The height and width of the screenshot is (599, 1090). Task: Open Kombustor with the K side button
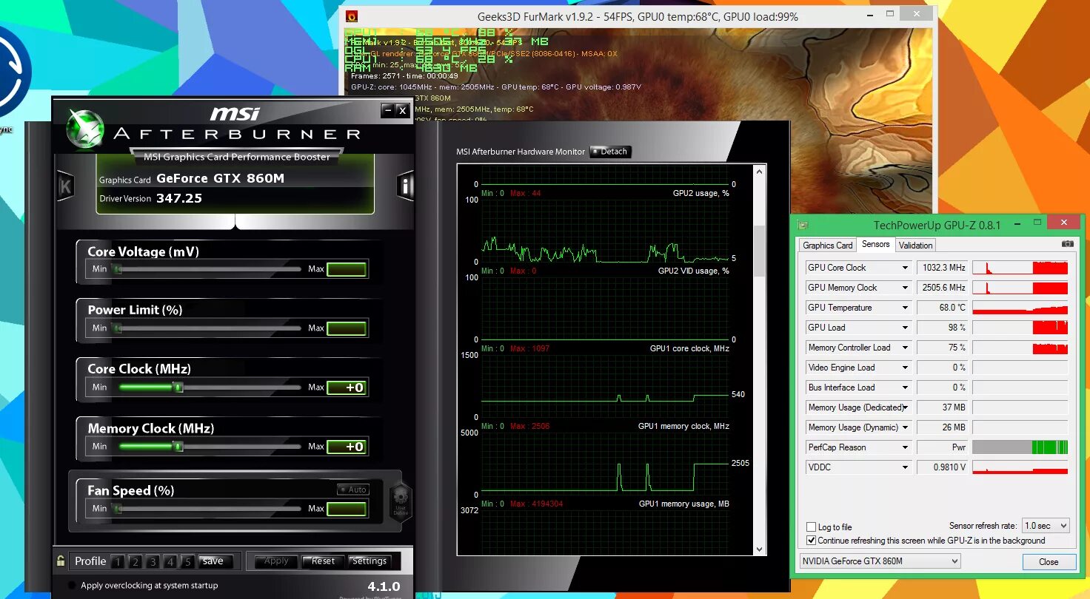point(65,186)
